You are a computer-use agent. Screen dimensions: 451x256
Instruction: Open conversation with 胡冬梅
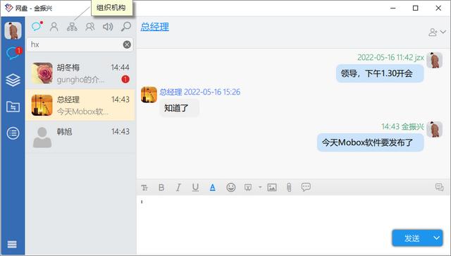tap(80, 73)
